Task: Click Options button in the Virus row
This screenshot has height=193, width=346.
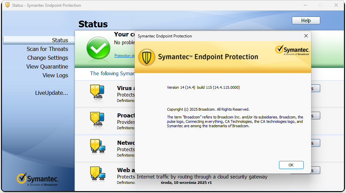Action: point(316,88)
